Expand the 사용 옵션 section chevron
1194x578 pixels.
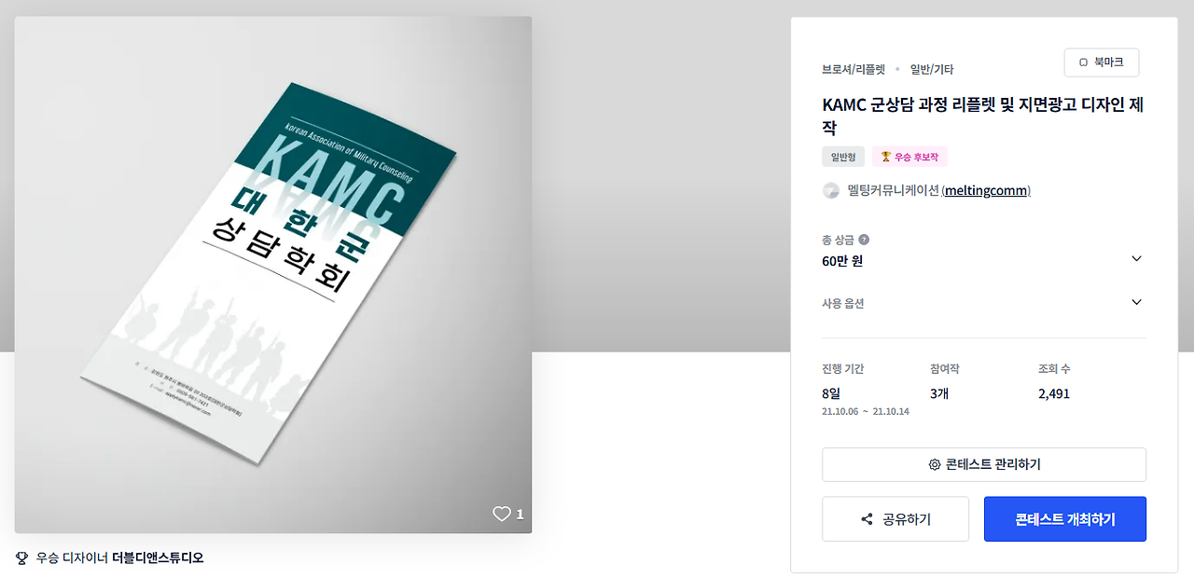coord(1136,302)
